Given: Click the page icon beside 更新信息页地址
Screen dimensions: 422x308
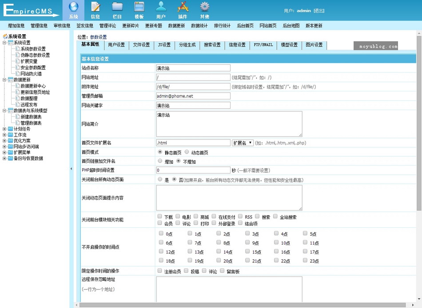Looking at the screenshot, I should (x=18, y=92).
